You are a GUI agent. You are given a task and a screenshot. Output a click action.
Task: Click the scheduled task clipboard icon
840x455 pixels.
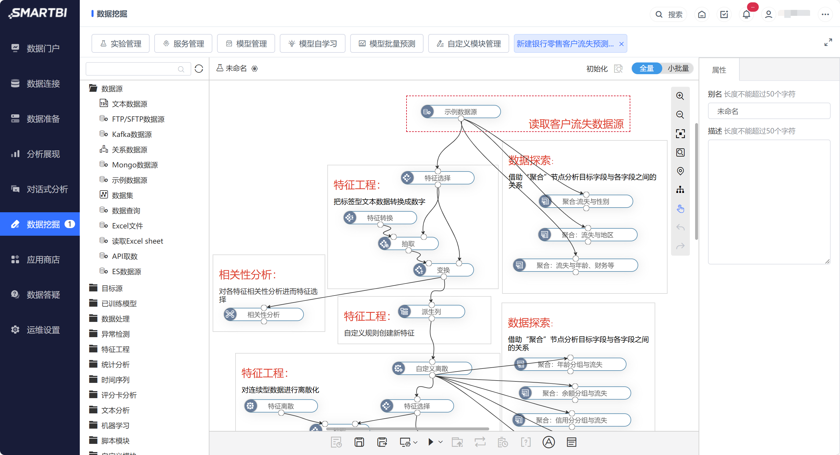(502, 442)
